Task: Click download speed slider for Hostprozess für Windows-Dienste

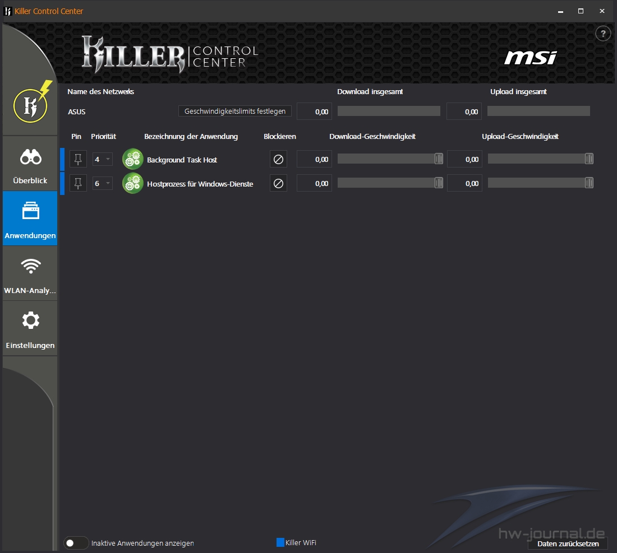Action: coord(390,183)
